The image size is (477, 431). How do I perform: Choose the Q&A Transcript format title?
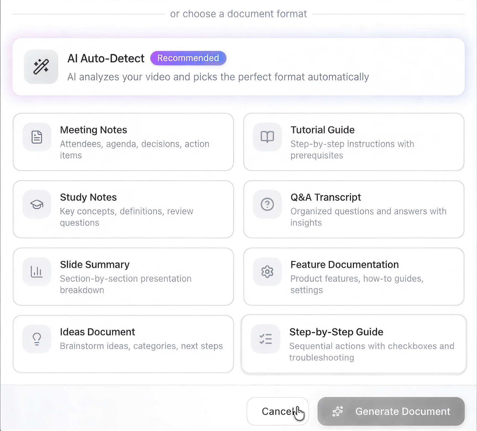click(325, 197)
